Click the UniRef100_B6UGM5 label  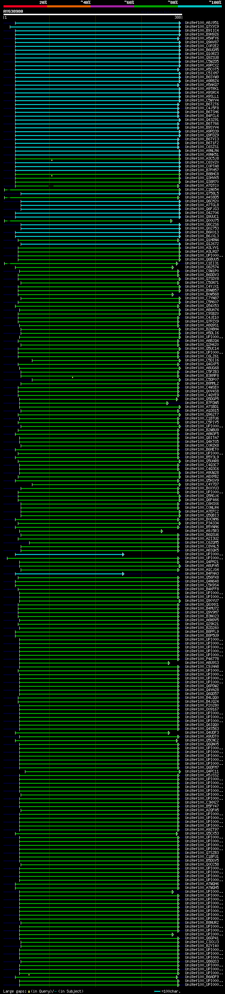pyautogui.click(x=201, y=50)
